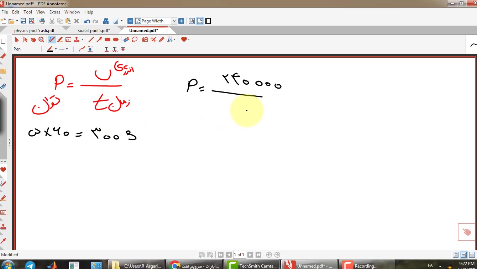Click the Undo button
This screenshot has width=477, height=269.
(x=87, y=21)
